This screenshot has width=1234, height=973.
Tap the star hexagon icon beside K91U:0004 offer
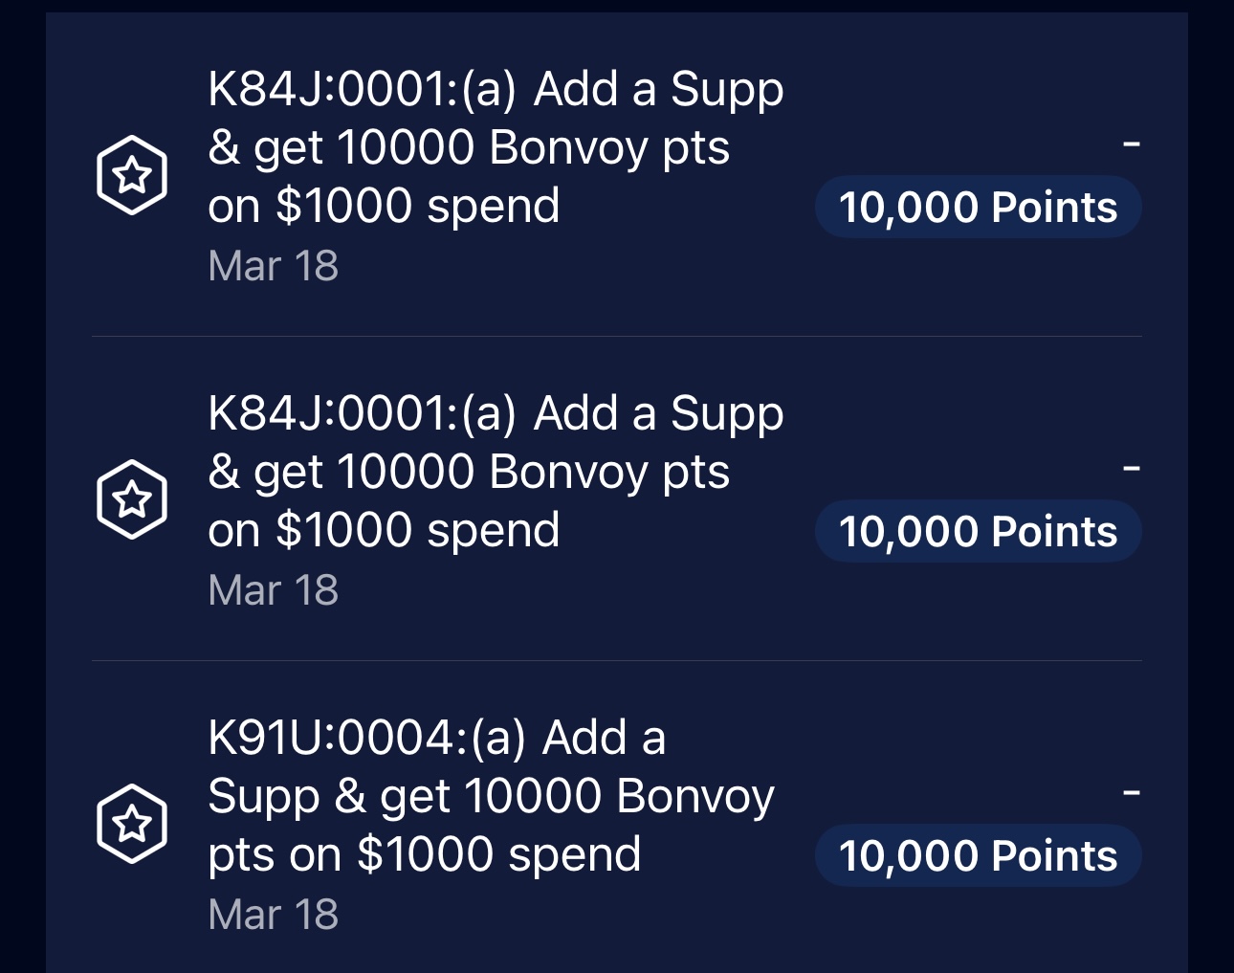click(x=132, y=824)
